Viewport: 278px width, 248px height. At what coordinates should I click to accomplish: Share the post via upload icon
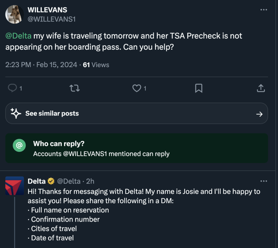point(261,88)
